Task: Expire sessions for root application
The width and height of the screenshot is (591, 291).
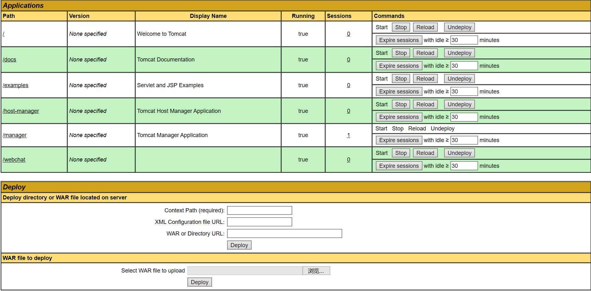Action: pyautogui.click(x=399, y=40)
